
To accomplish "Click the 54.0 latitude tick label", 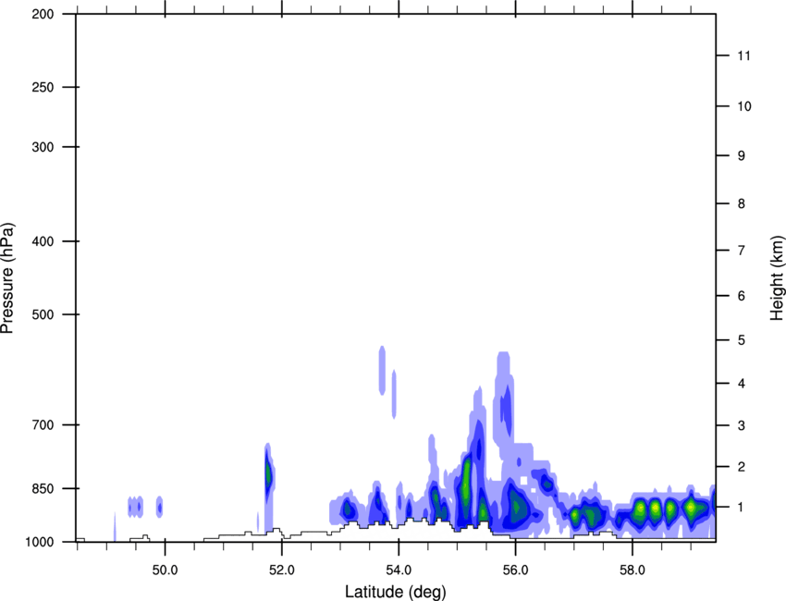I will [x=399, y=570].
